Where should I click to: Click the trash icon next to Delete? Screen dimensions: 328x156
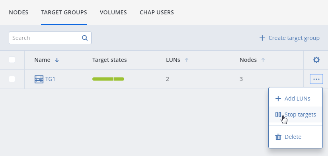tap(278, 137)
